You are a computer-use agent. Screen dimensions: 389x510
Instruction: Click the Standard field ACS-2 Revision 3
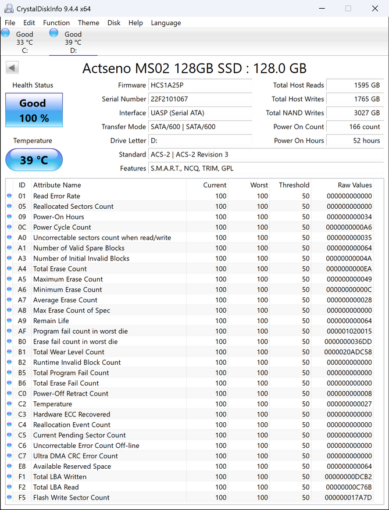click(266, 154)
